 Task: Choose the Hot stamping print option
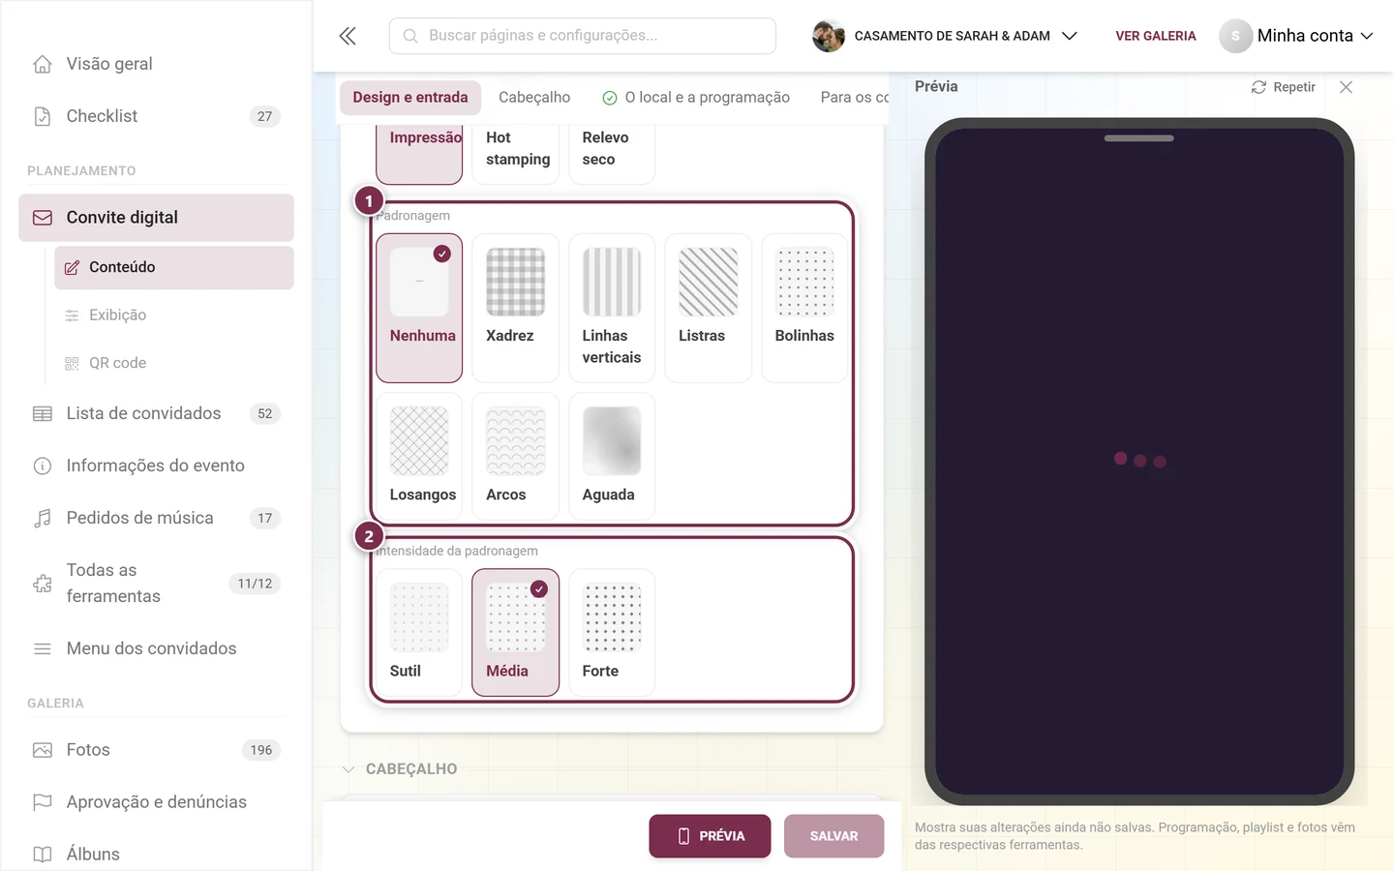(515, 155)
